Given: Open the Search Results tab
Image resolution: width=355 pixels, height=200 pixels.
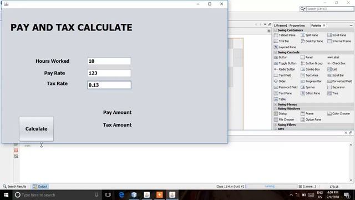Looking at the screenshot, I should click(x=14, y=187).
